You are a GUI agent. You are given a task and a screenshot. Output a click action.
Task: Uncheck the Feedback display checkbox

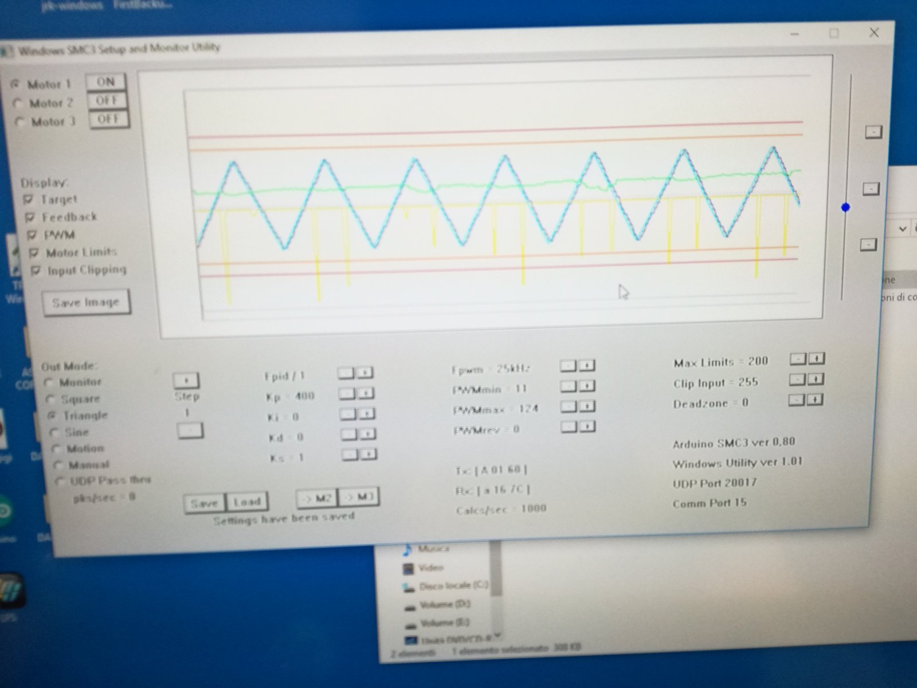[x=30, y=217]
